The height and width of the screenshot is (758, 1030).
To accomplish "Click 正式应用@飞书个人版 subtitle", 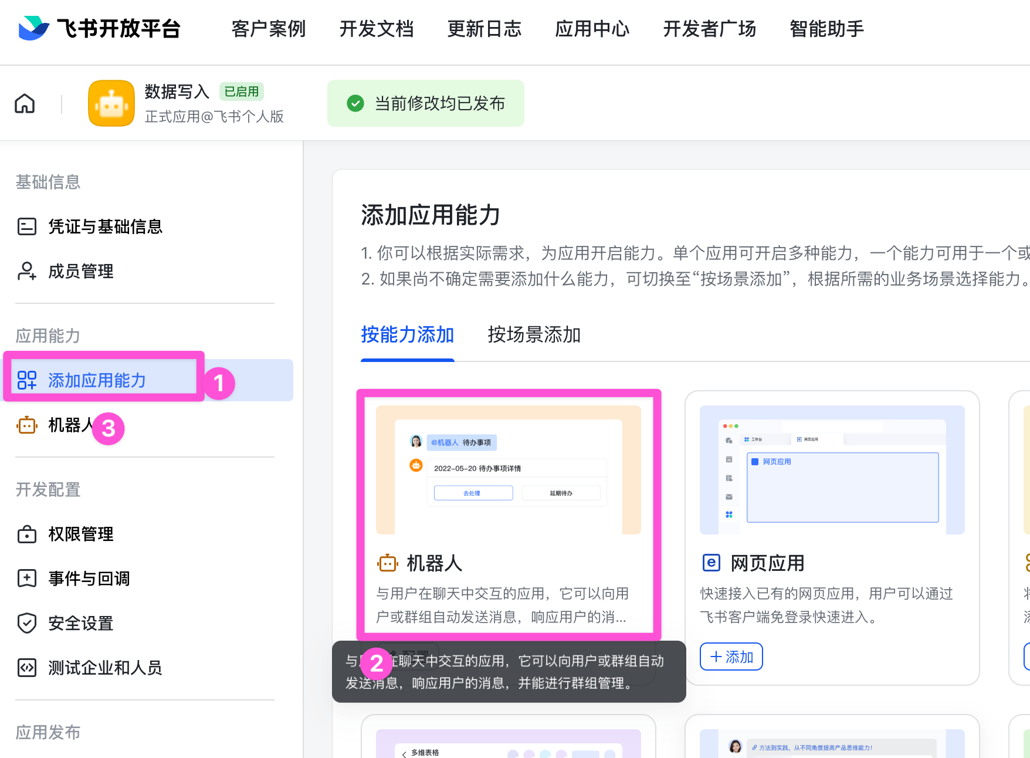I will pyautogui.click(x=214, y=117).
